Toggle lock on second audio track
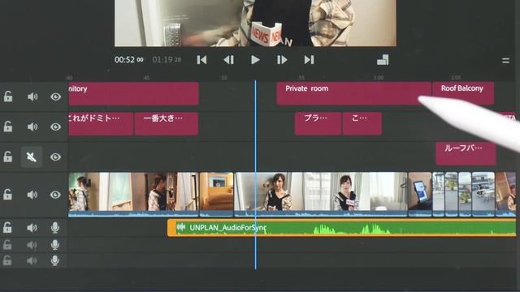The image size is (520, 292). tap(7, 245)
